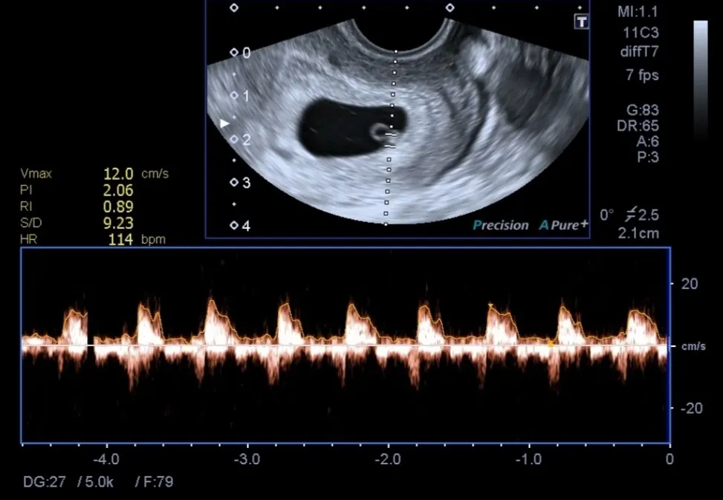Click the cm/s baseline label
Viewport: 723px width, 500px height.
tap(693, 346)
